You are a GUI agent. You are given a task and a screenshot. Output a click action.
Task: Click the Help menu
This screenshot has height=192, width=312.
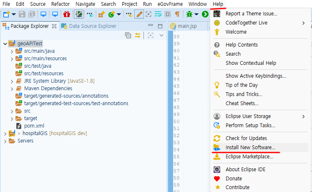click(x=218, y=4)
